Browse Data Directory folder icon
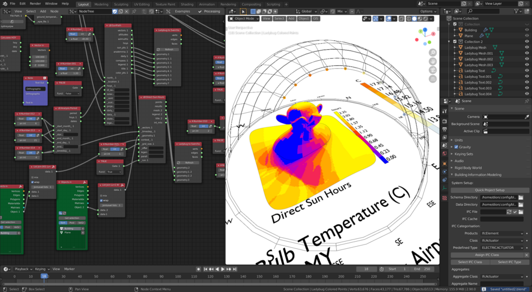This screenshot has height=292, width=532. (521, 205)
